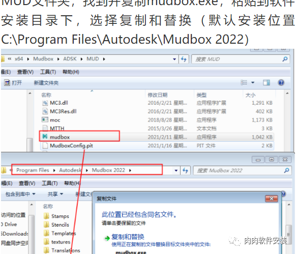Screen dimensions: 296x254
Task: Click Translations folder icon
Action: (x=46, y=250)
